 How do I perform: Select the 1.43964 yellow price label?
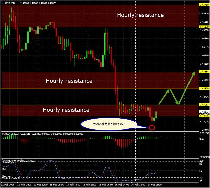(204, 72)
